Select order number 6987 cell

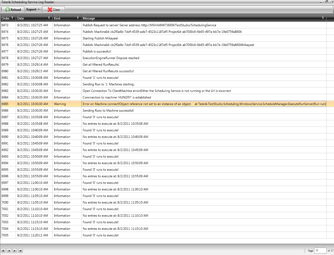click(8, 117)
